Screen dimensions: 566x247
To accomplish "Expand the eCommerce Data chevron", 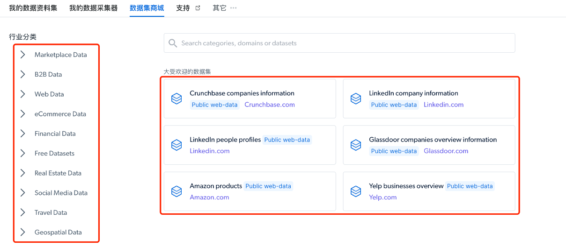I will [22, 114].
